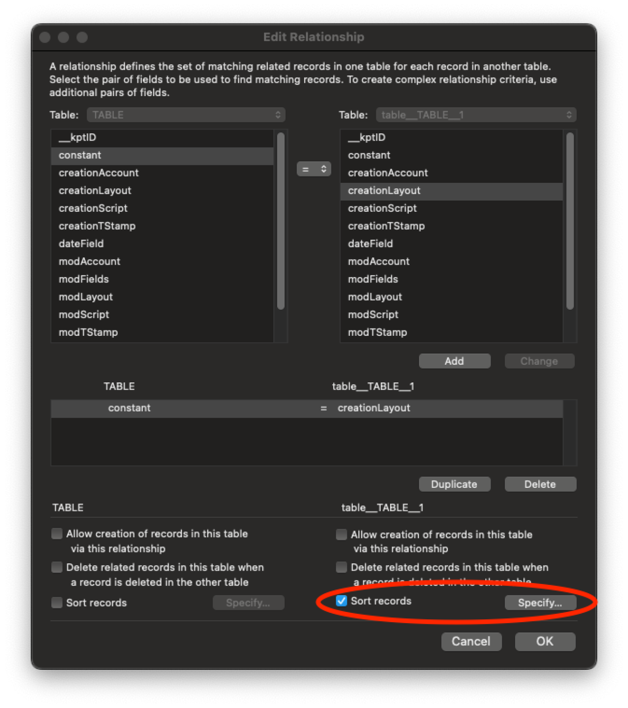Click the Specify button for table__TABLE__1 sorting
628x708 pixels.
540,603
